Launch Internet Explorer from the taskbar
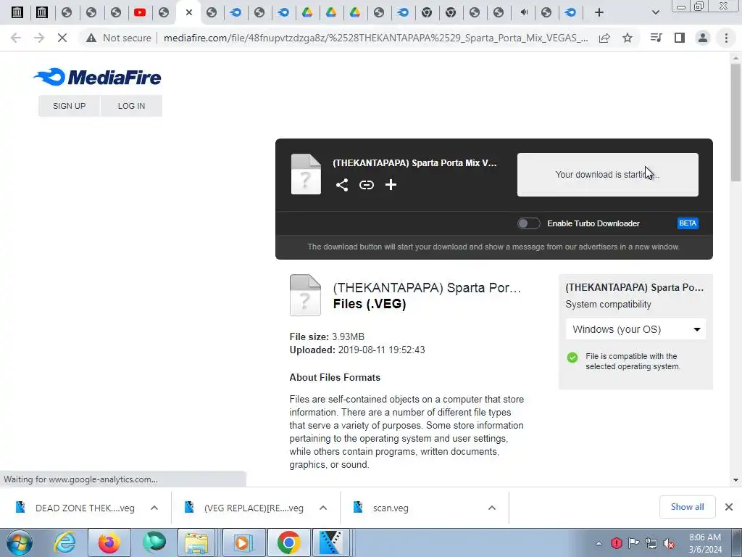742x557 pixels. (x=64, y=542)
